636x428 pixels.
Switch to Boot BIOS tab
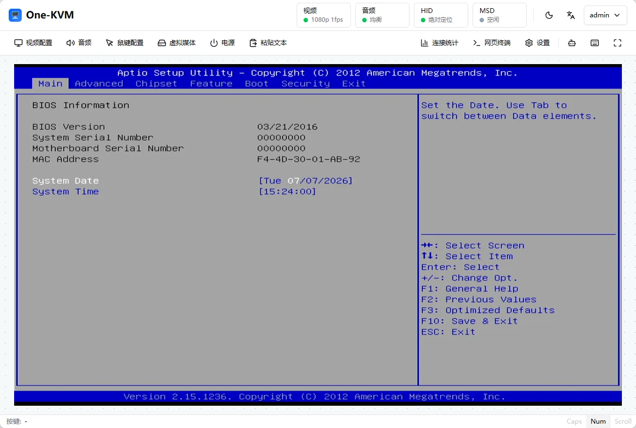point(256,84)
